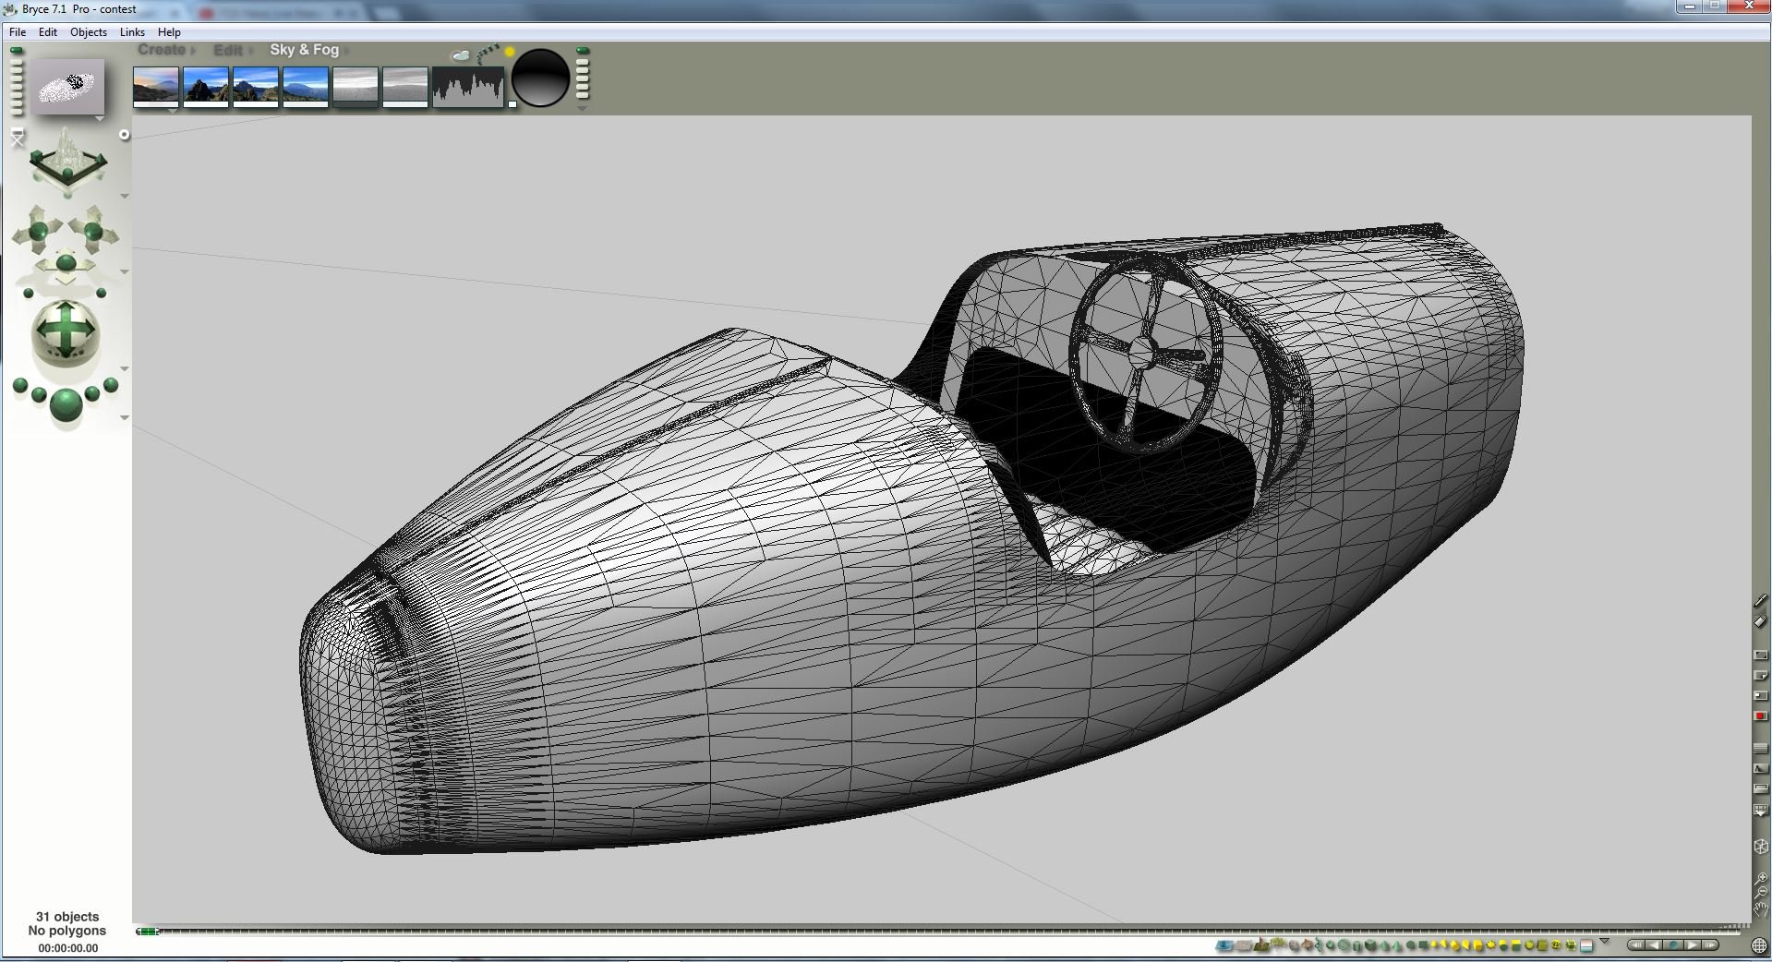Image resolution: width=1772 pixels, height=962 pixels.
Task: Open the render options triangle
Action: tap(125, 417)
